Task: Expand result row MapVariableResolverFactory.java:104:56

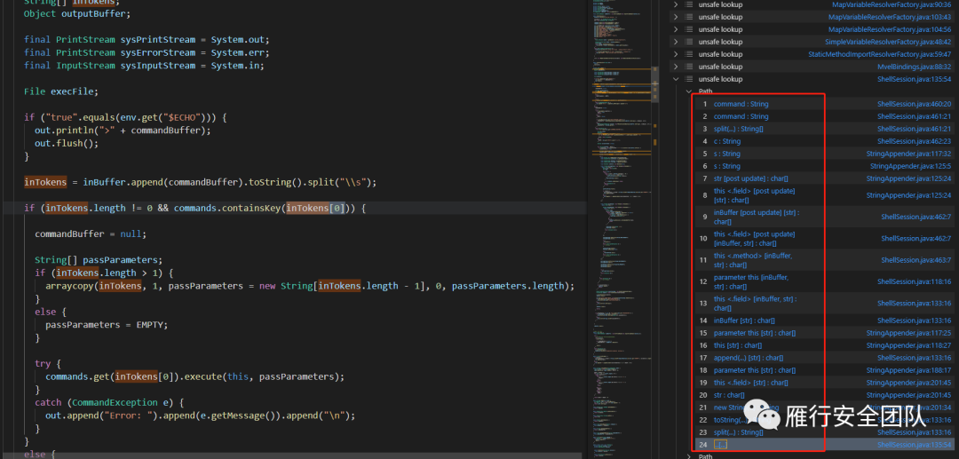Action: click(x=675, y=29)
